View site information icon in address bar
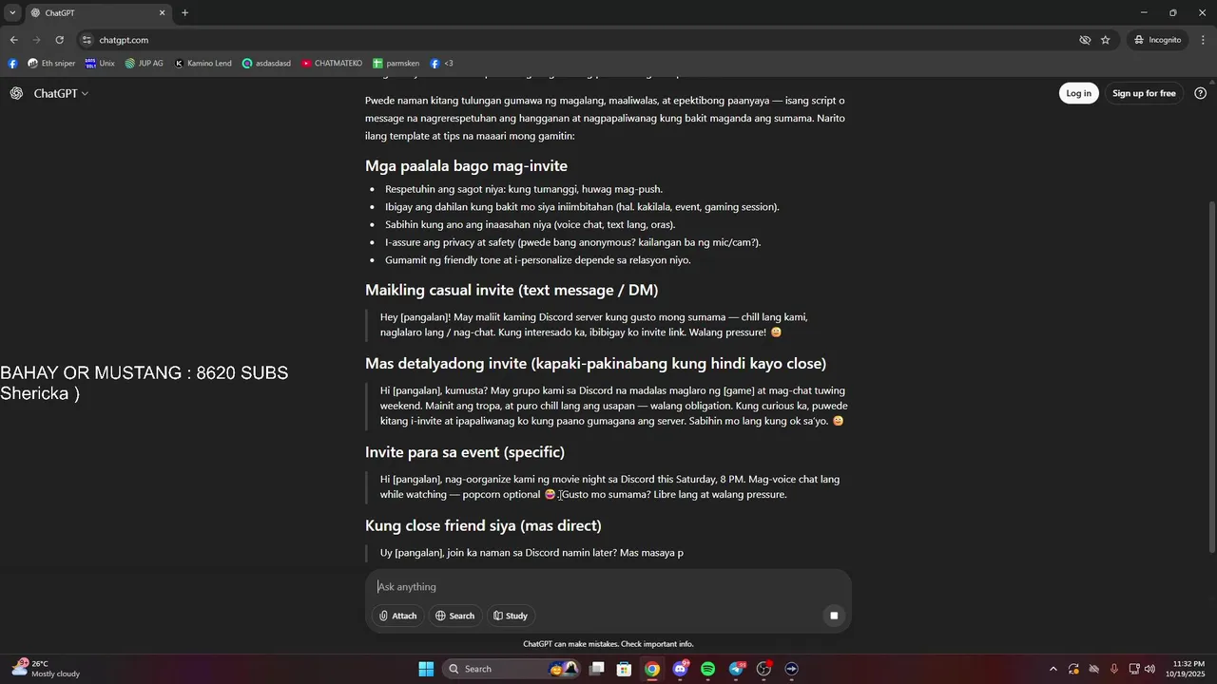 pyautogui.click(x=87, y=40)
